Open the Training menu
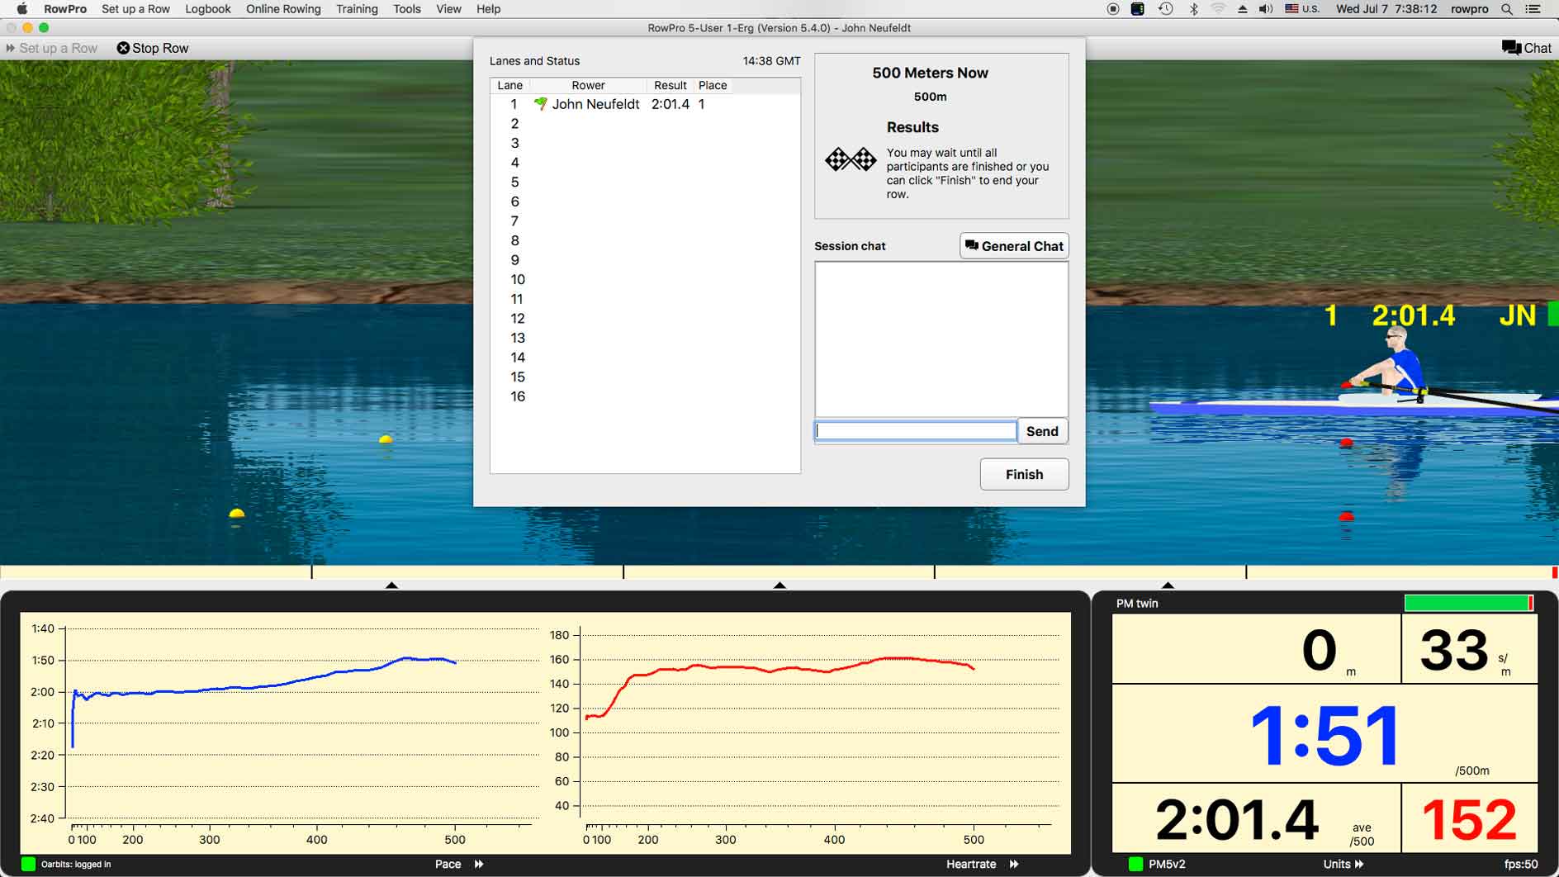 (x=357, y=9)
